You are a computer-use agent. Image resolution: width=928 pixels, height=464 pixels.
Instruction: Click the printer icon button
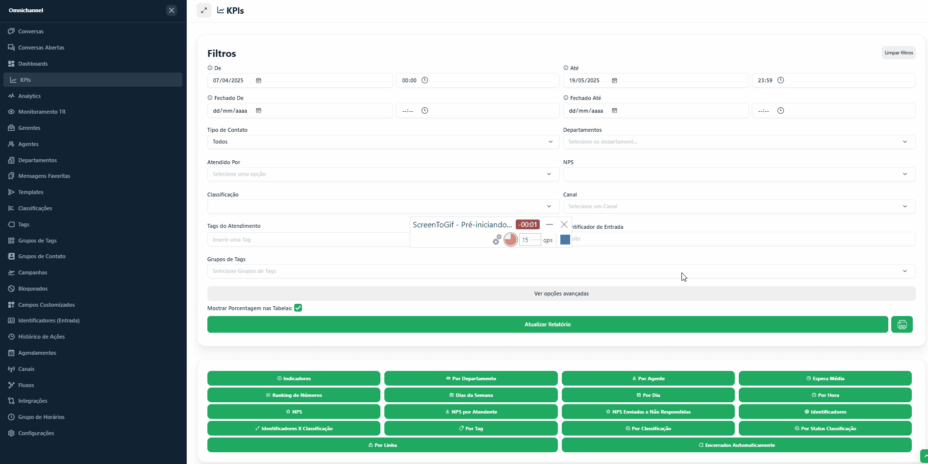(x=902, y=324)
